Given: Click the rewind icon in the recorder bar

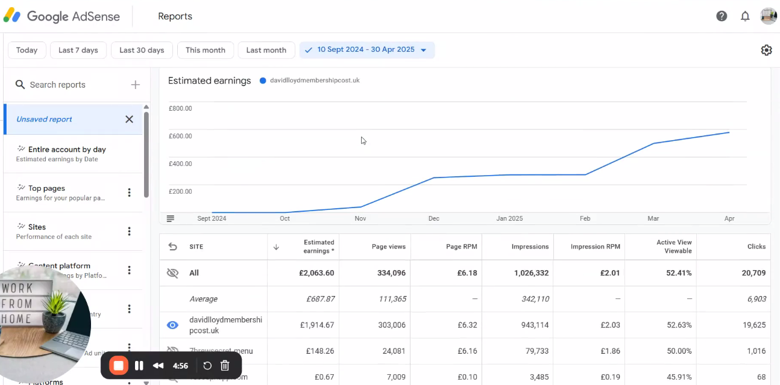Looking at the screenshot, I should (x=159, y=365).
